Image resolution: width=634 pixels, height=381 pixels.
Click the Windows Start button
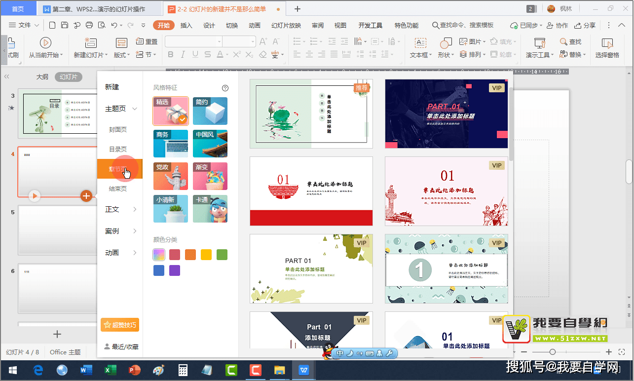pyautogui.click(x=13, y=370)
